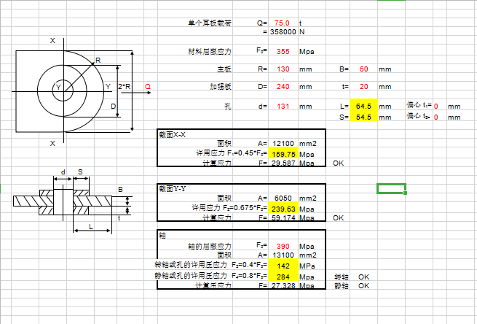The height and width of the screenshot is (324, 477).
Task: Select the yellow 284 Mps cell
Action: [x=283, y=276]
